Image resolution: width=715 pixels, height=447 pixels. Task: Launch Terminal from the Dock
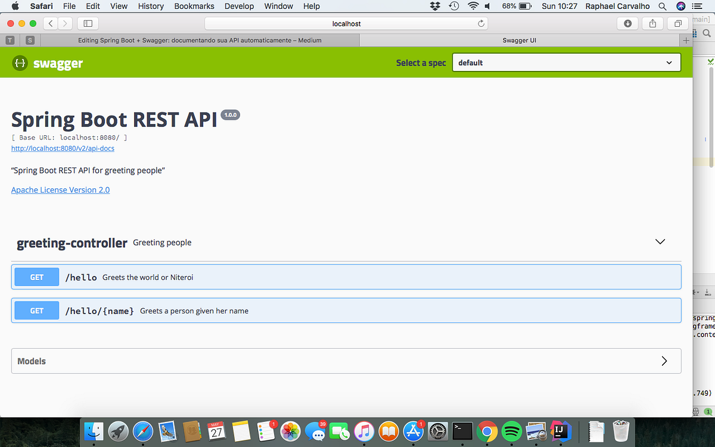coord(462,430)
